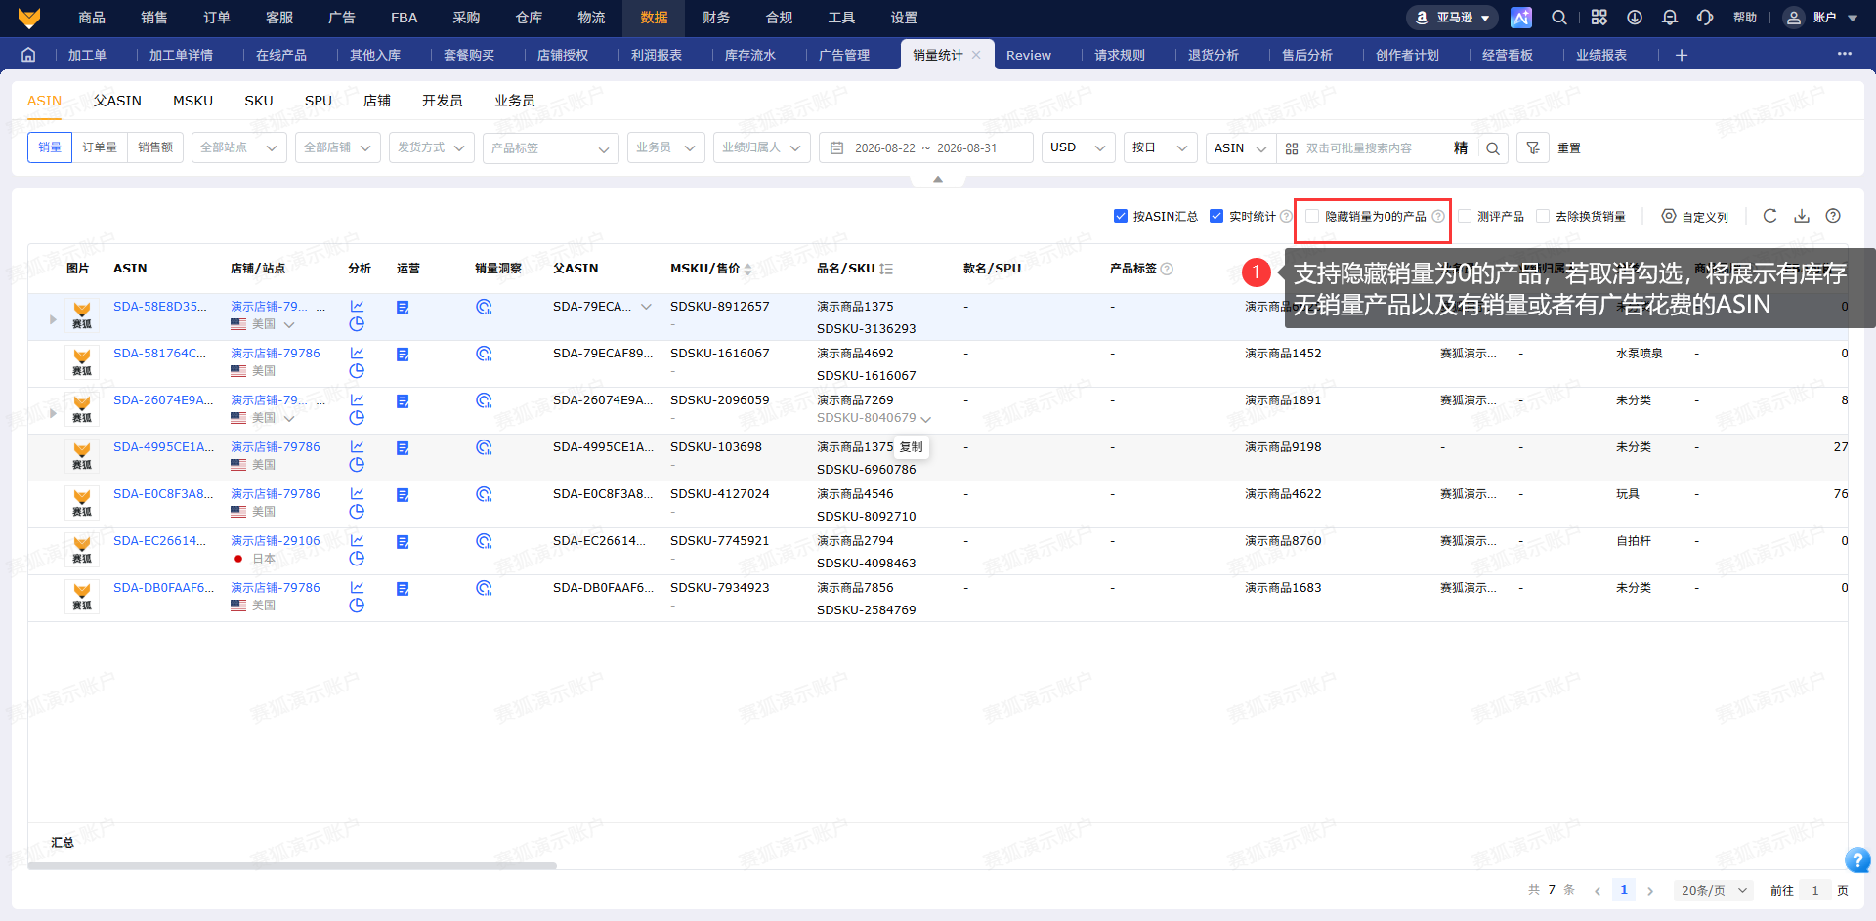Open the 全部店铺 dropdown
Viewport: 1876px width, 921px height.
tap(338, 147)
